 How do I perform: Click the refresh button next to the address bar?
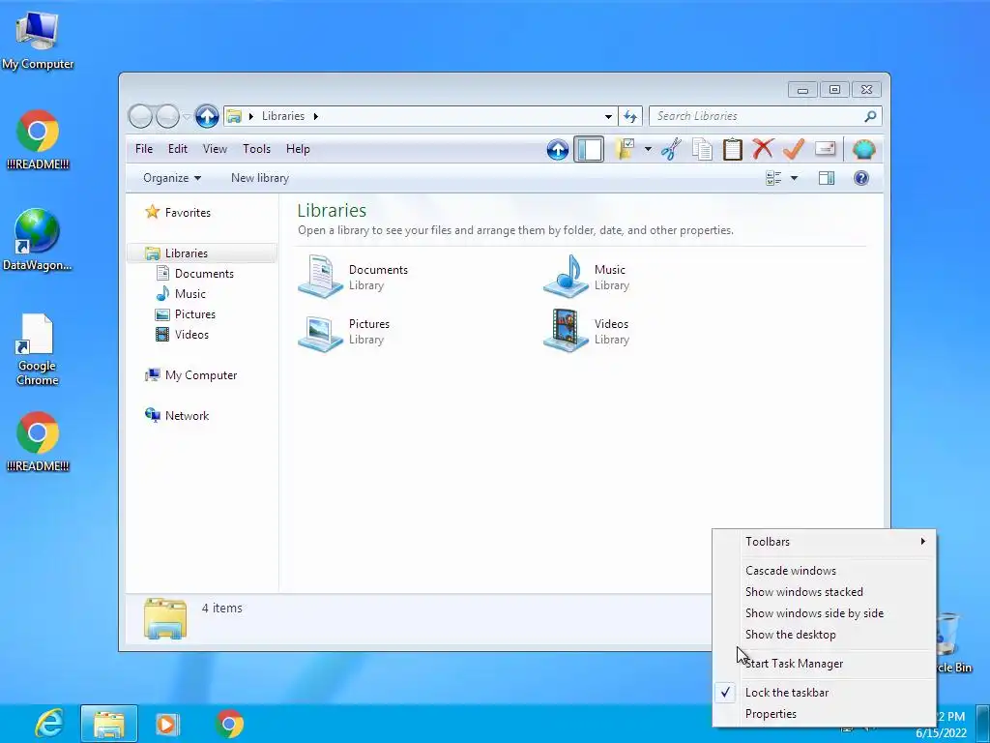click(x=630, y=116)
